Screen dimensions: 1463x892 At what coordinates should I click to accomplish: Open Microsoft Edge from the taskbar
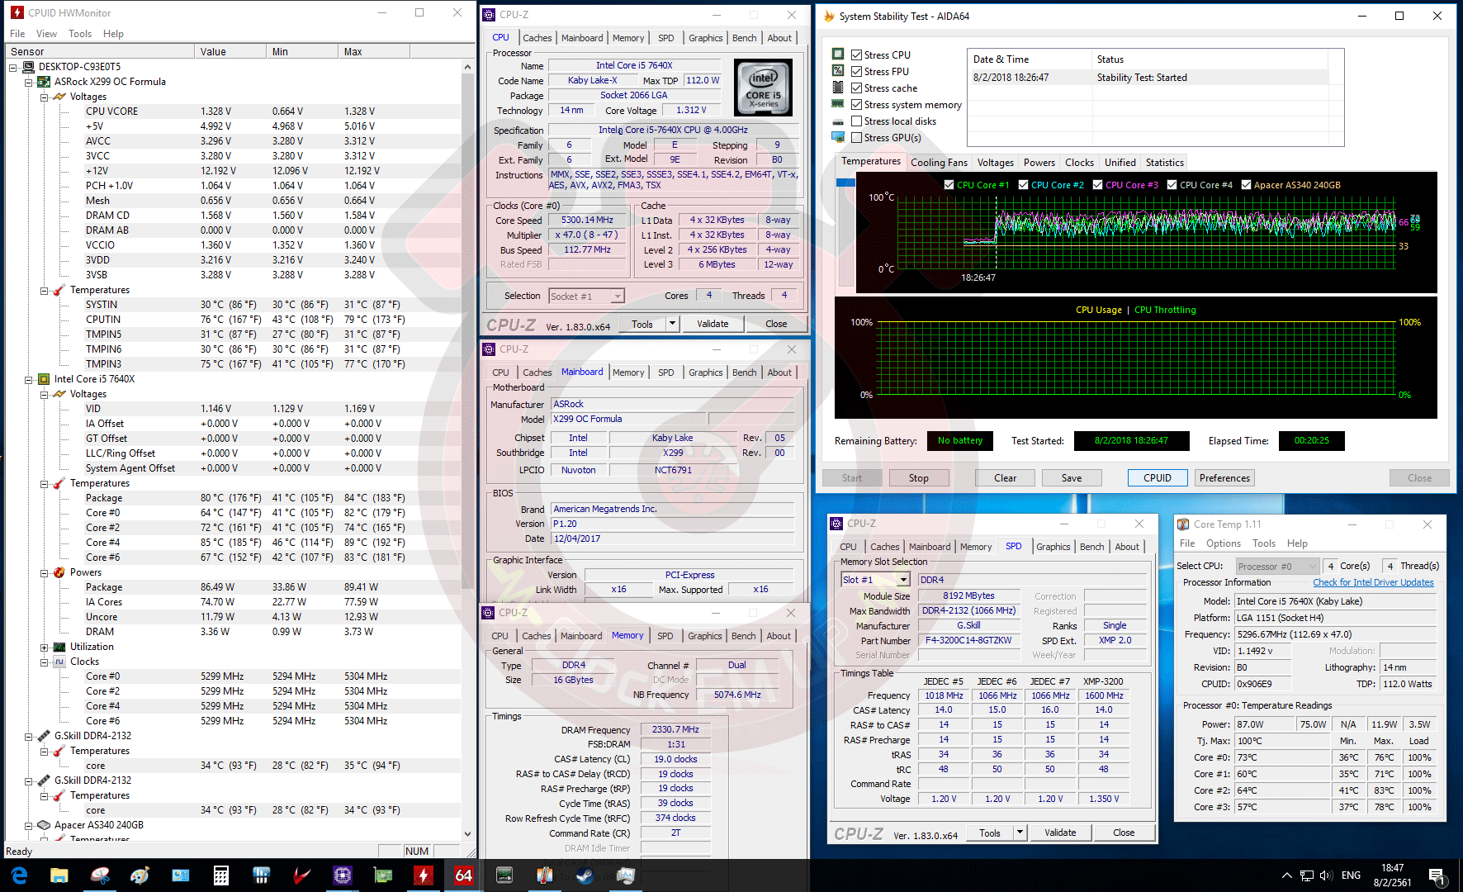click(x=19, y=875)
